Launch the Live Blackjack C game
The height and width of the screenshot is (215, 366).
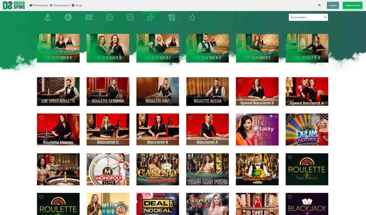[x=158, y=48]
